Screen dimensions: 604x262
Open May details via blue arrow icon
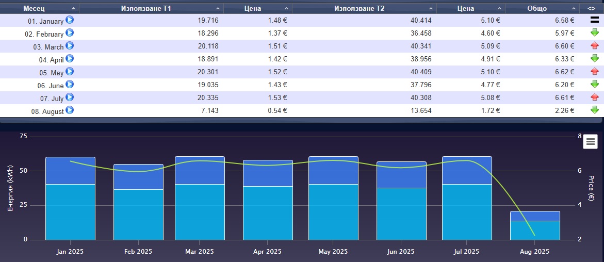click(70, 72)
